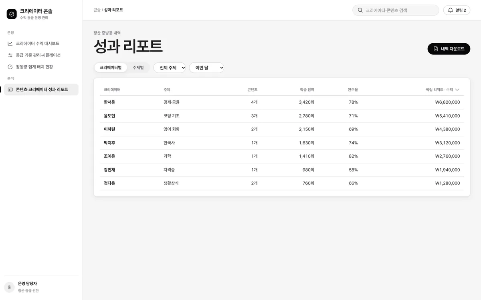
Task: Select creator 박지후 row
Action: click(x=282, y=143)
